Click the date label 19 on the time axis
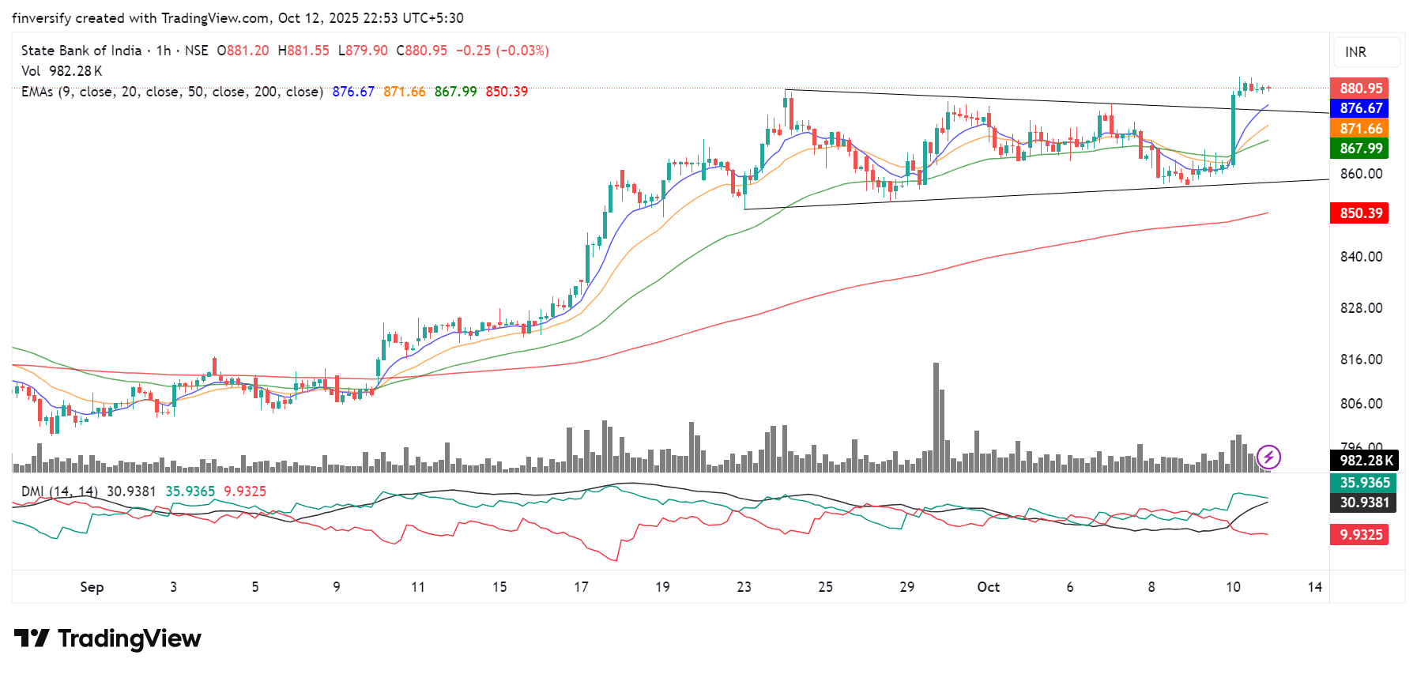Screen dimensions: 1417x674 (x=662, y=587)
